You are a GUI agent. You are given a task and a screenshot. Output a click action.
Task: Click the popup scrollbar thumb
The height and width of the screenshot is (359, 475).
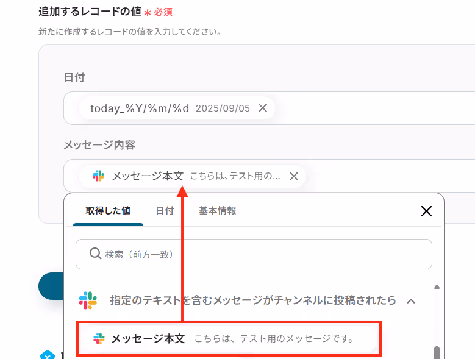coord(437,353)
